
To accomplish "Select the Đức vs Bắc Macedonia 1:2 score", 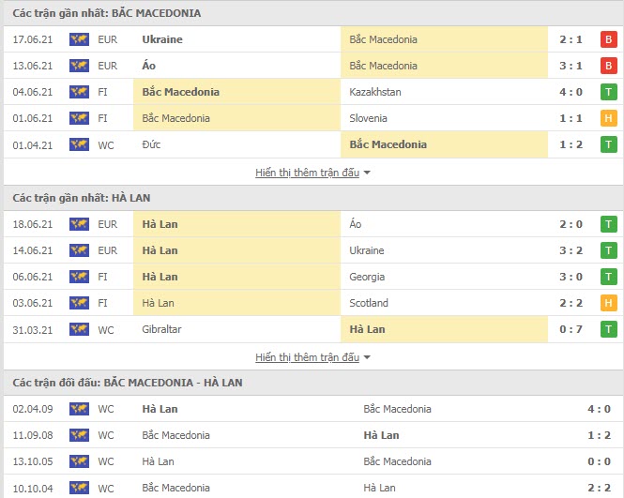I will click(x=571, y=144).
